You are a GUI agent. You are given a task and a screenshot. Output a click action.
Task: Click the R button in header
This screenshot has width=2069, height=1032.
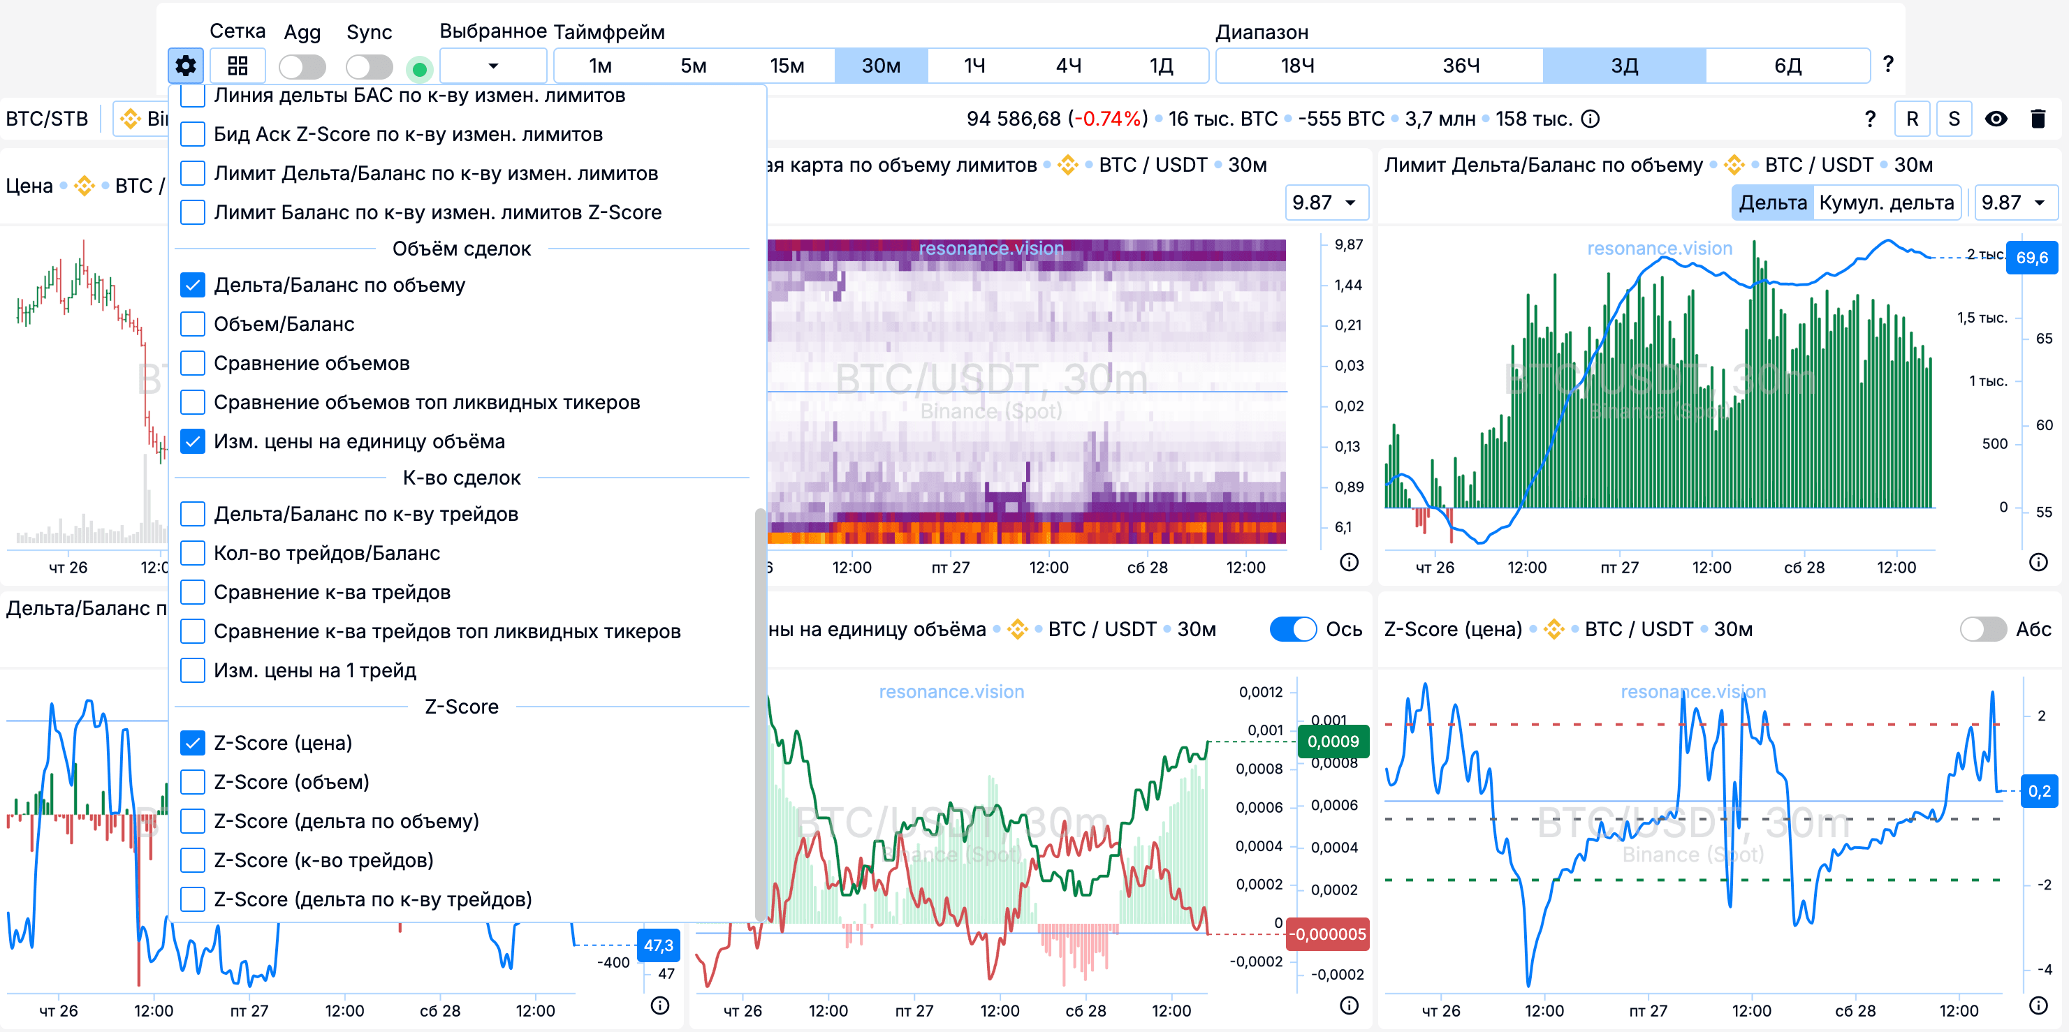1912,119
